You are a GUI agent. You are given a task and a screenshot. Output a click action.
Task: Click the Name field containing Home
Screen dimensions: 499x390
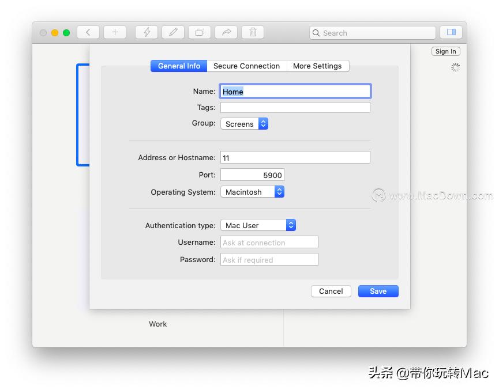295,91
